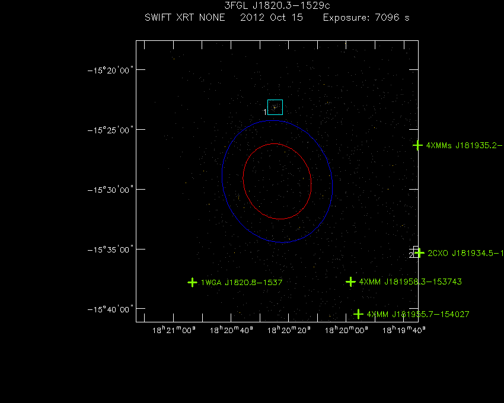The height and width of the screenshot is (403, 504).
Task: Click the green cross marker for 4XMMs J181935.2
Action: 417,145
